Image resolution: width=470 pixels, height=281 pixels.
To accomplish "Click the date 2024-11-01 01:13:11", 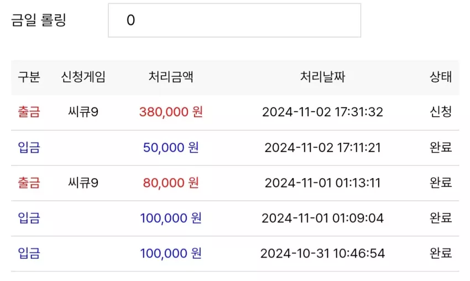I will pyautogui.click(x=322, y=183).
